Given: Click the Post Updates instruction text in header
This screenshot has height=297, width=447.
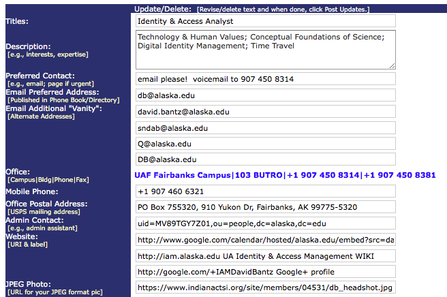Looking at the screenshot, I should click(283, 10).
